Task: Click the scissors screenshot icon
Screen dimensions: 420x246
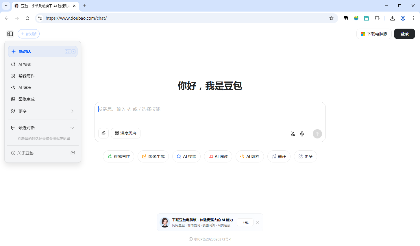Action: tap(293, 134)
